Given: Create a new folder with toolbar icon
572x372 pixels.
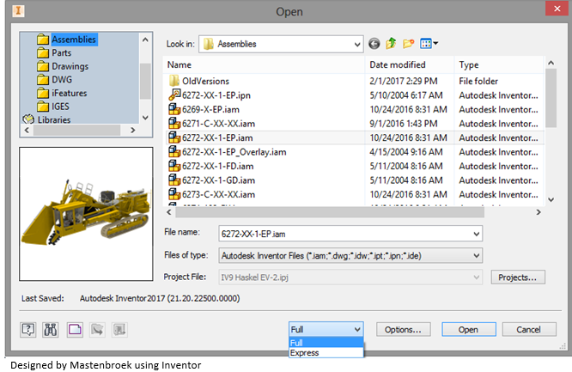Looking at the screenshot, I should (408, 44).
